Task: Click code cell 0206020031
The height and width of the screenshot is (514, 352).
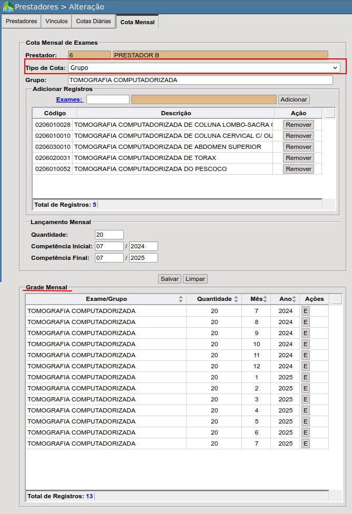Action: point(53,158)
